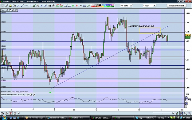The image size is (192, 120).
Task: Select the green up arrow marker
Action: 73,6
